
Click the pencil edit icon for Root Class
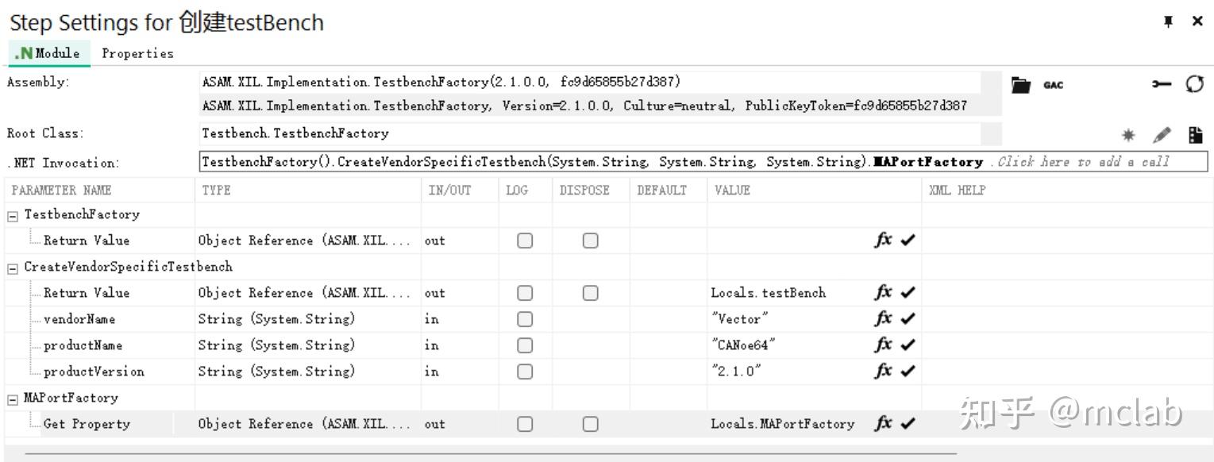(x=1162, y=135)
